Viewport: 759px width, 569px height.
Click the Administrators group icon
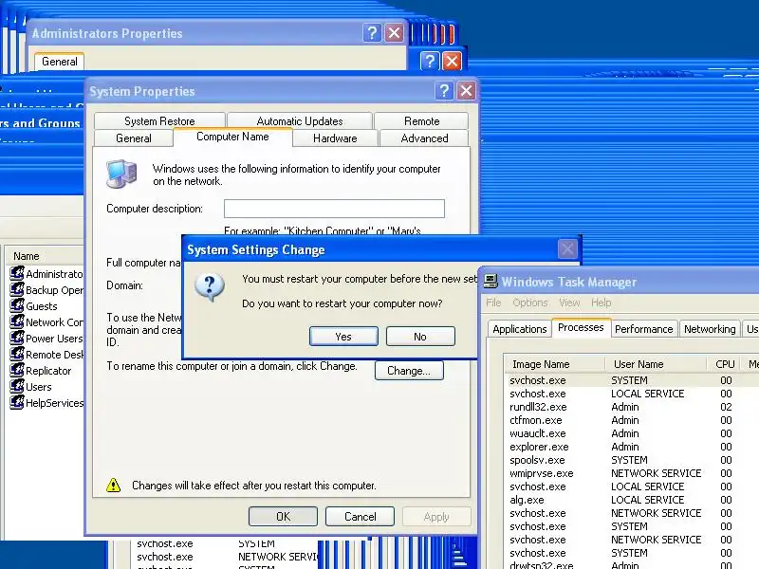(17, 273)
